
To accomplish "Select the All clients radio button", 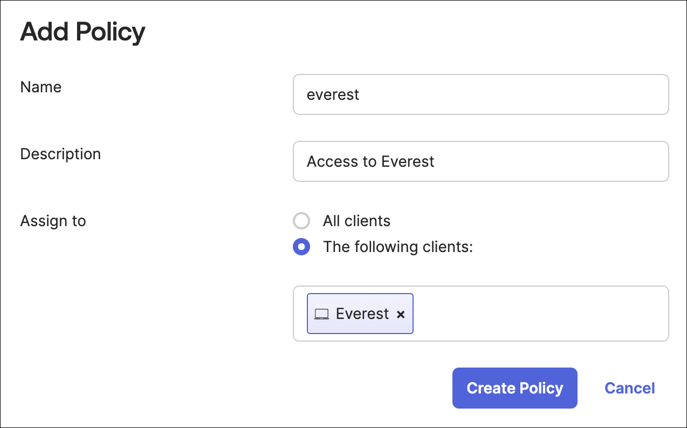I will click(301, 221).
